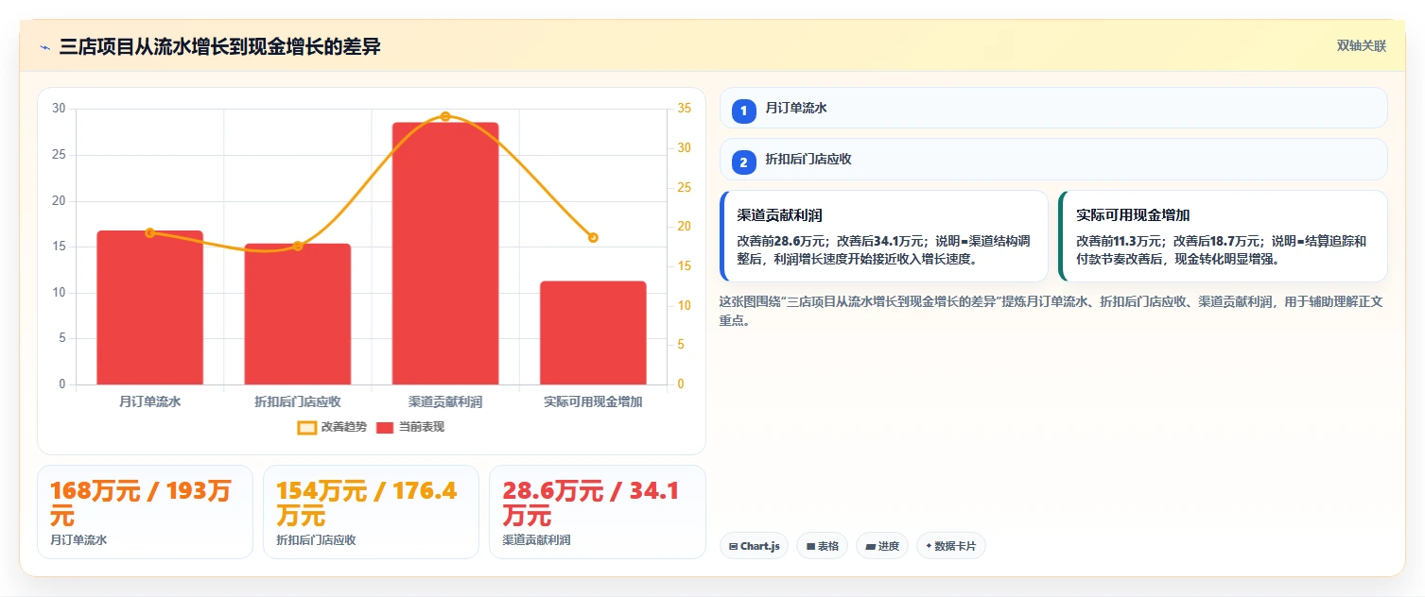
Task: Click the 双轴关联 label in header
Action: [x=1361, y=46]
